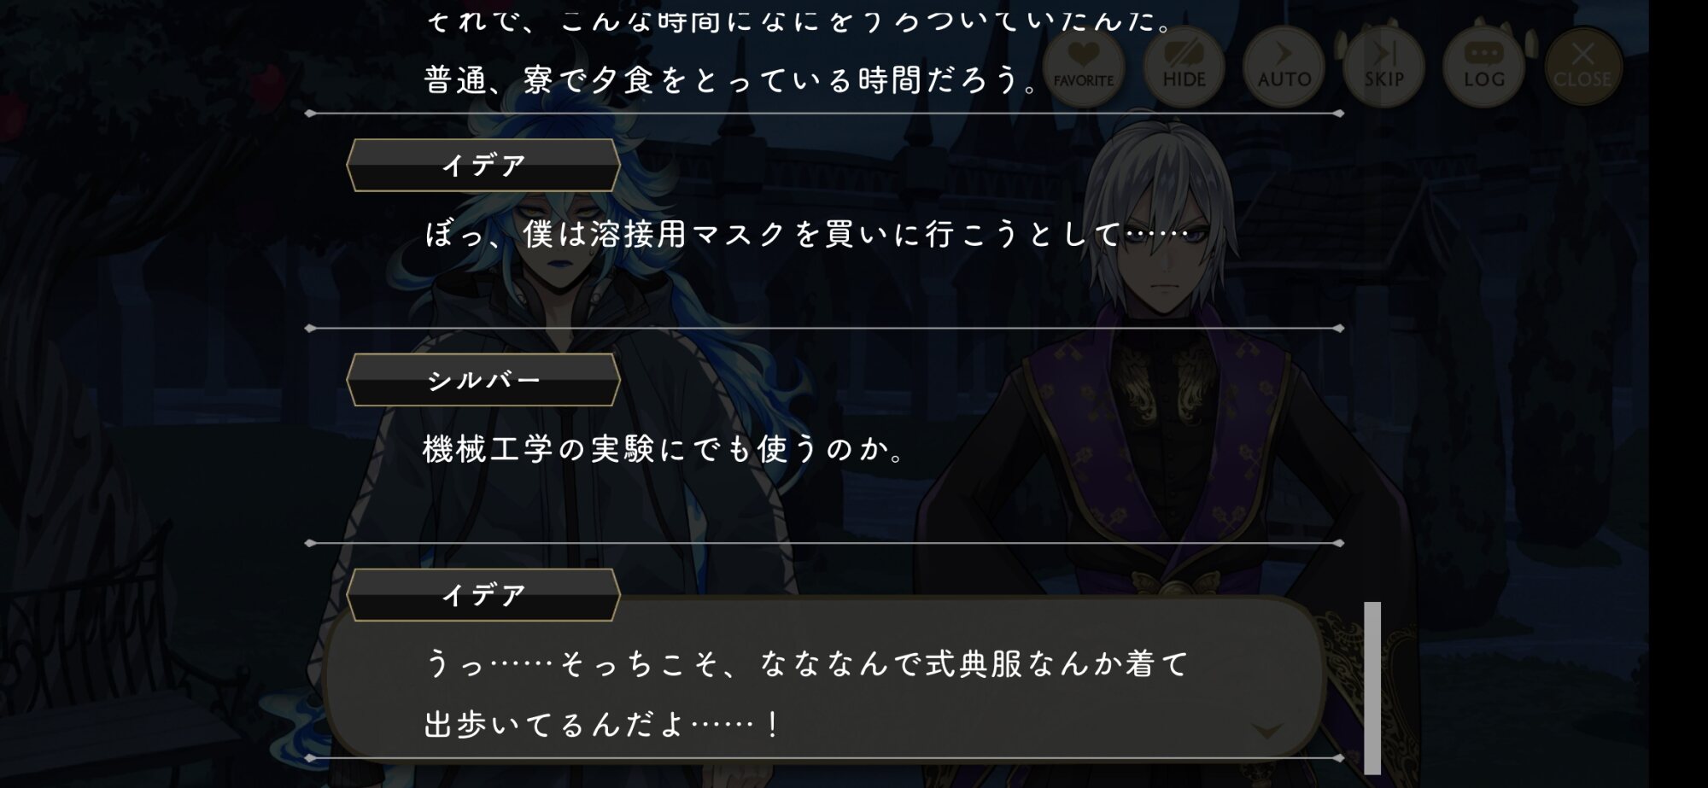Open the LOG speech bubble icon
Screen dimensions: 1708x788
(x=1483, y=67)
